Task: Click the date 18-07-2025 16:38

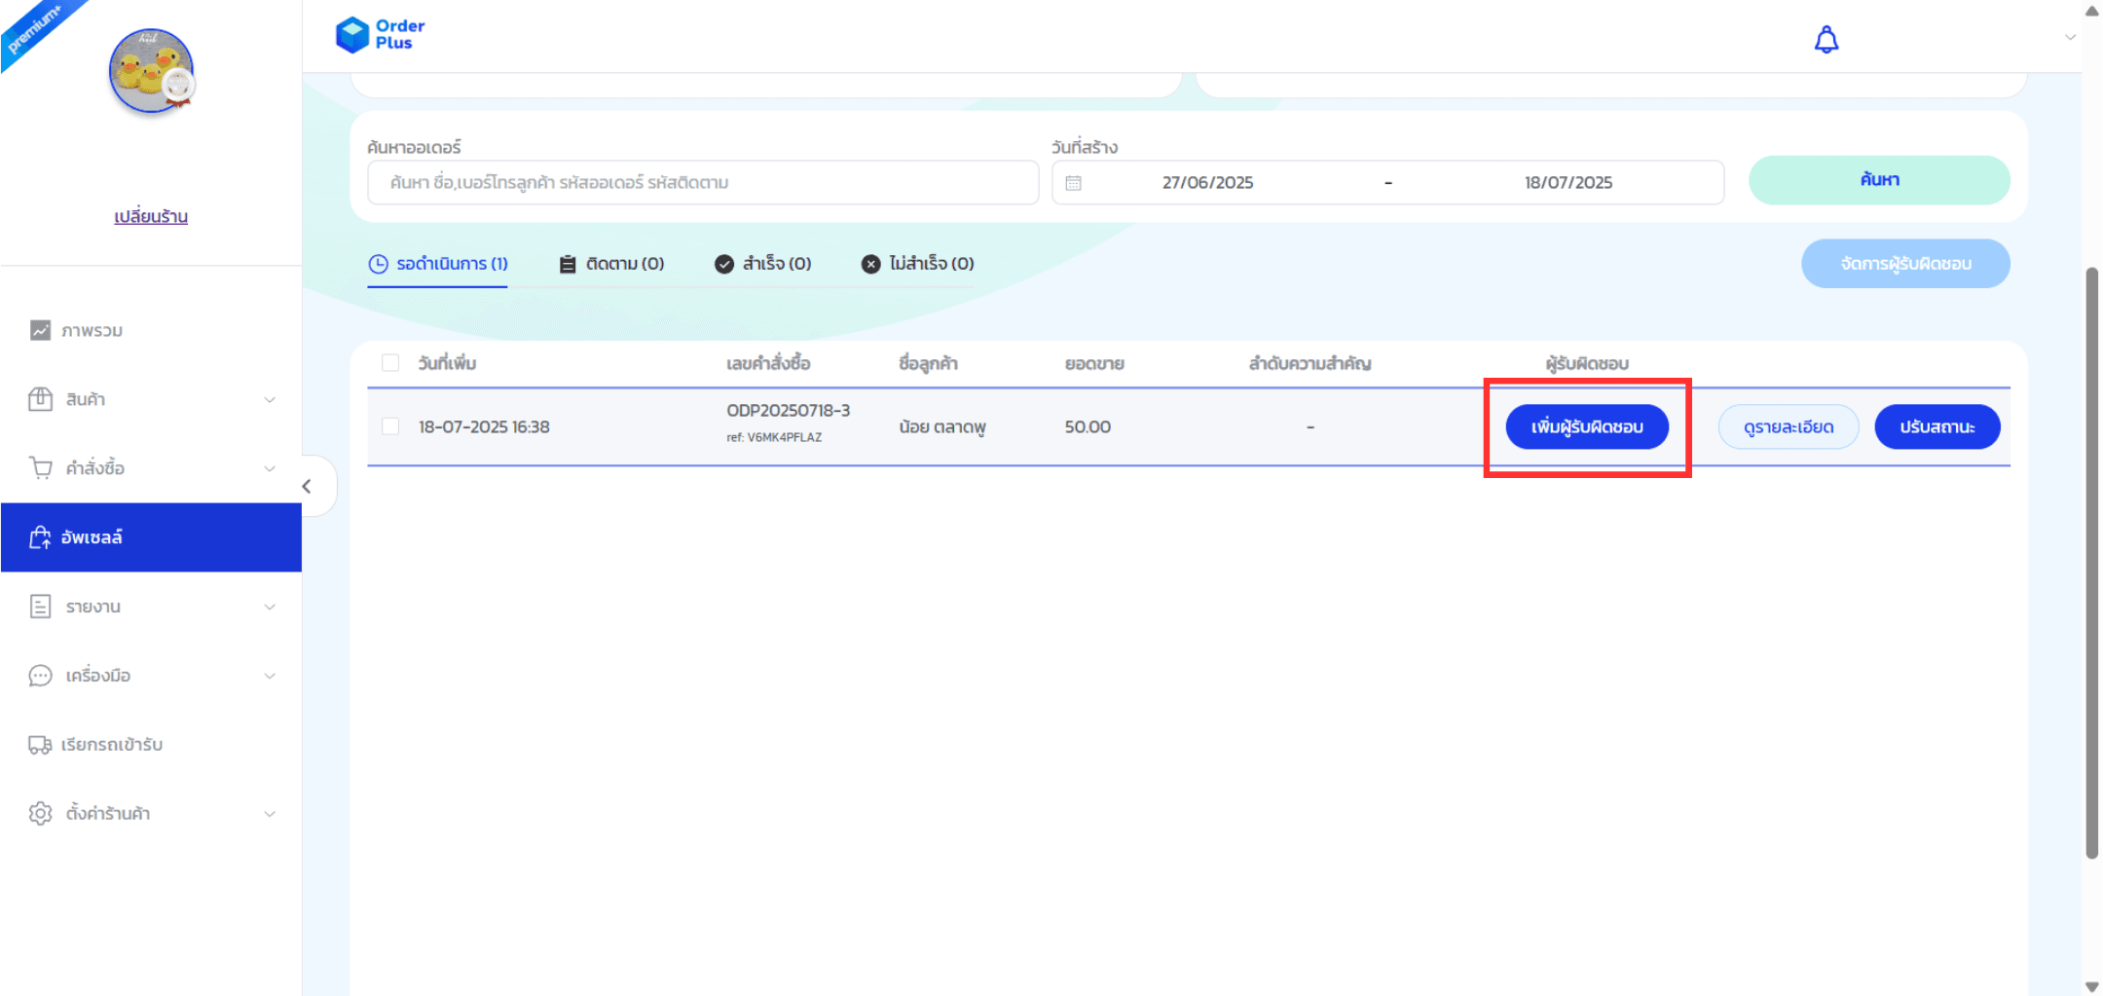Action: coord(484,427)
